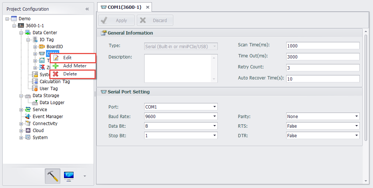Screen dimensions: 373x188
Task: Click the User Tag icon
Action: (x=35, y=89)
